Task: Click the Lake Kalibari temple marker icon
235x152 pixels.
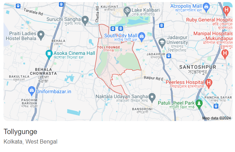Action: (x=127, y=11)
